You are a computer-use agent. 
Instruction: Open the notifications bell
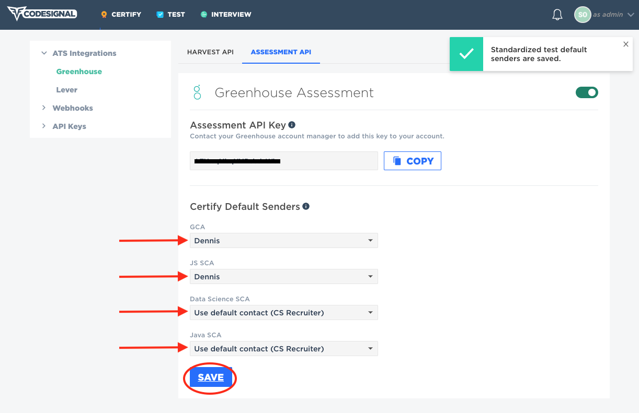tap(557, 15)
